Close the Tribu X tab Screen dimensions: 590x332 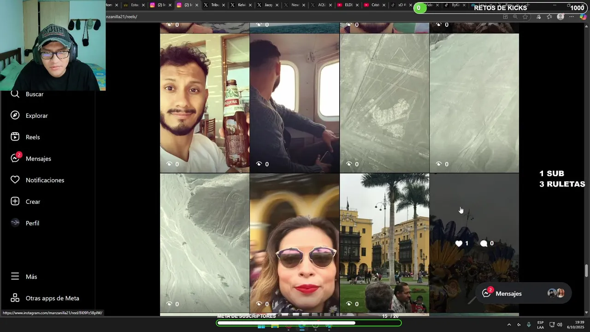coord(224,5)
